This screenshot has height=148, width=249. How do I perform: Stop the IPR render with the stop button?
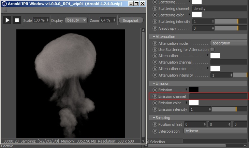[17, 20]
